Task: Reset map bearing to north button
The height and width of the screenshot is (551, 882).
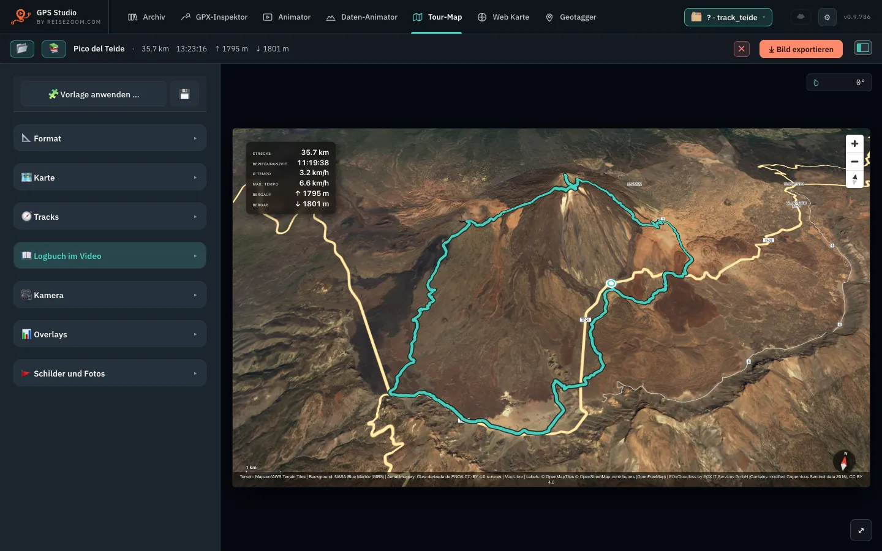Action: click(x=854, y=179)
